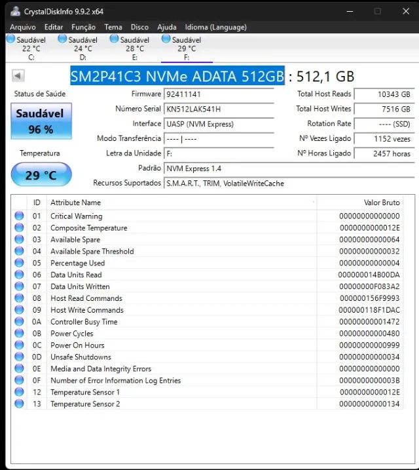419x470 pixels.
Task: Click the status orb for Media and Data Integrity Errors
Action: pyautogui.click(x=19, y=368)
